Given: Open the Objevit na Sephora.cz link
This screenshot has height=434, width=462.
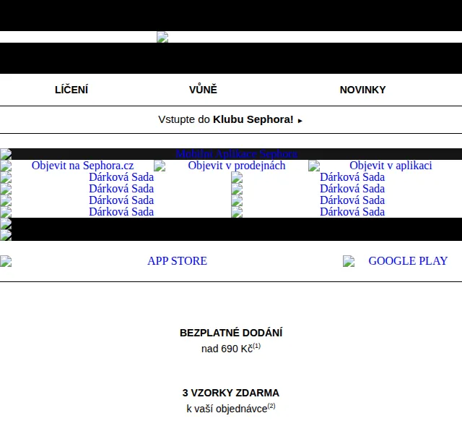Looking at the screenshot, I should [x=82, y=166].
